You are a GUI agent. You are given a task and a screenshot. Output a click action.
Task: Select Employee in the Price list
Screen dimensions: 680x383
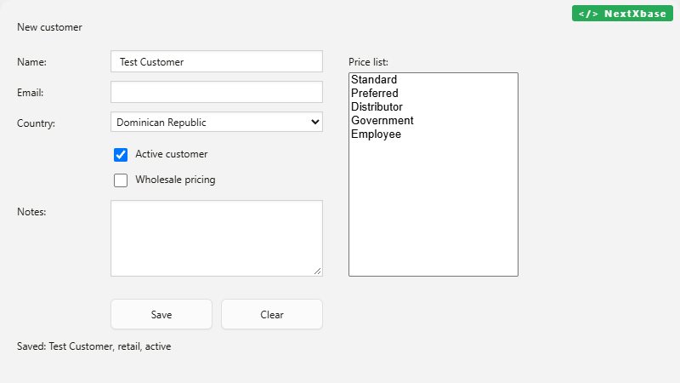433,134
